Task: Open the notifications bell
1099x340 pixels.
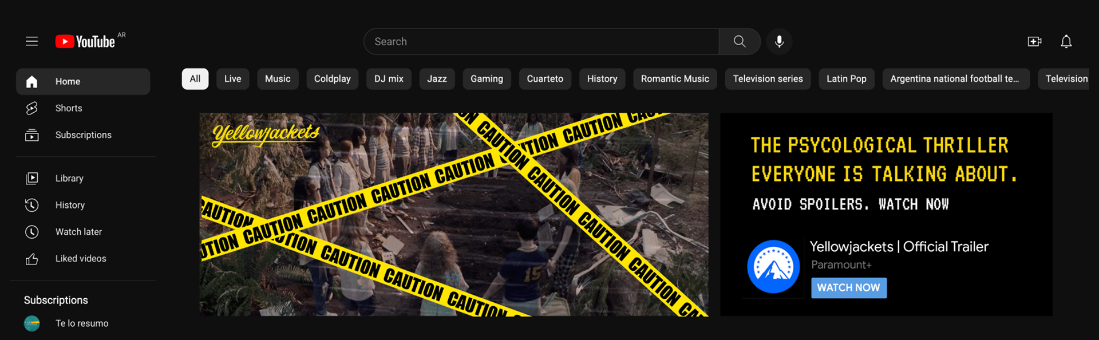Action: (x=1066, y=42)
